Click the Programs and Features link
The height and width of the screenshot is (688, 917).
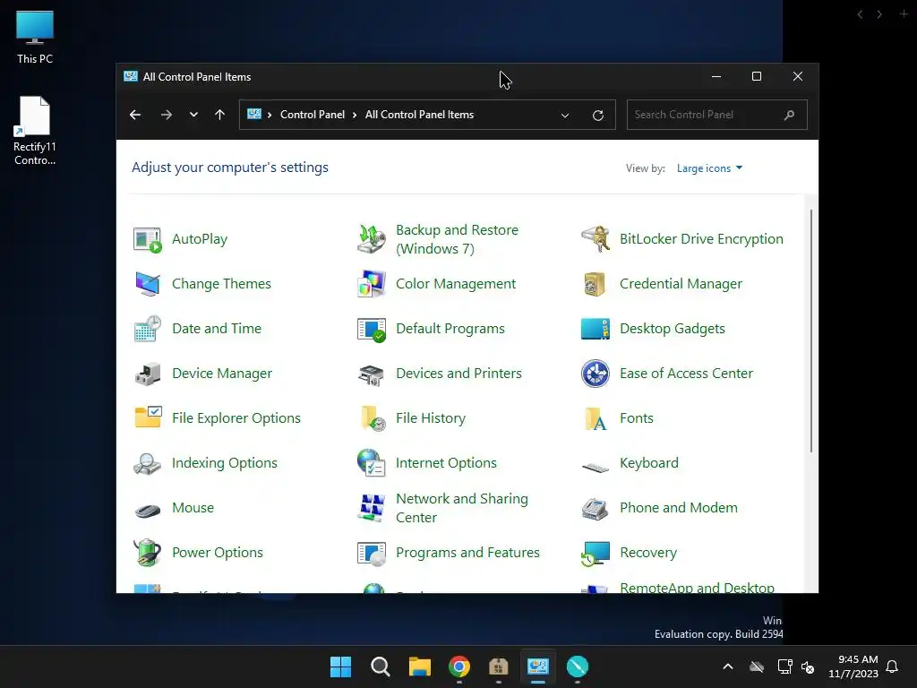point(467,552)
